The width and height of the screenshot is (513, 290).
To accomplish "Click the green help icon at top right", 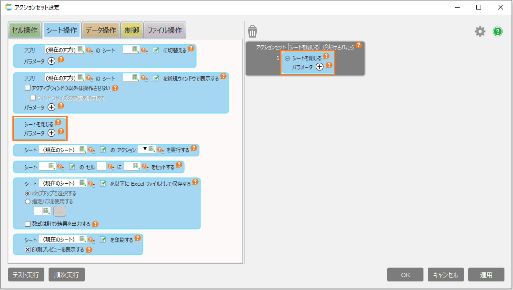I will coord(498,31).
